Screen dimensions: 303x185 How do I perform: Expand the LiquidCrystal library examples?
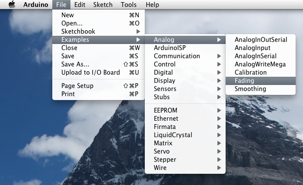coord(185,135)
